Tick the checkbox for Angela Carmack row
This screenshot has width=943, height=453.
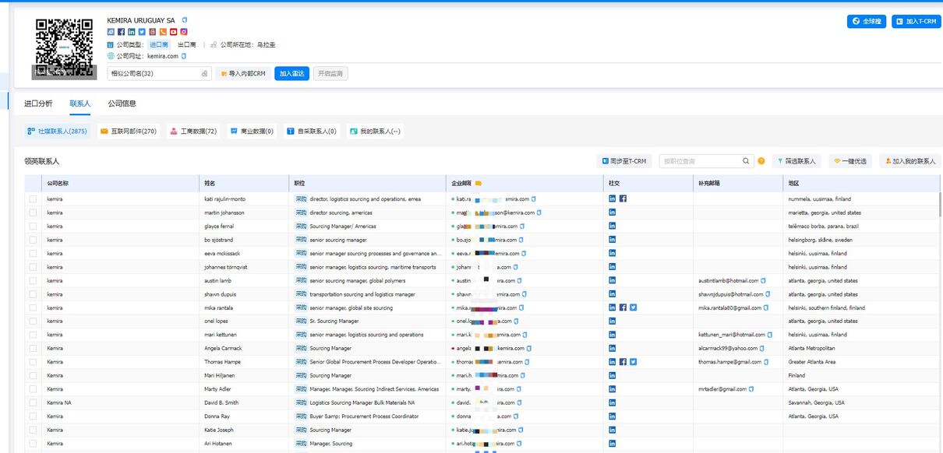[x=33, y=349]
